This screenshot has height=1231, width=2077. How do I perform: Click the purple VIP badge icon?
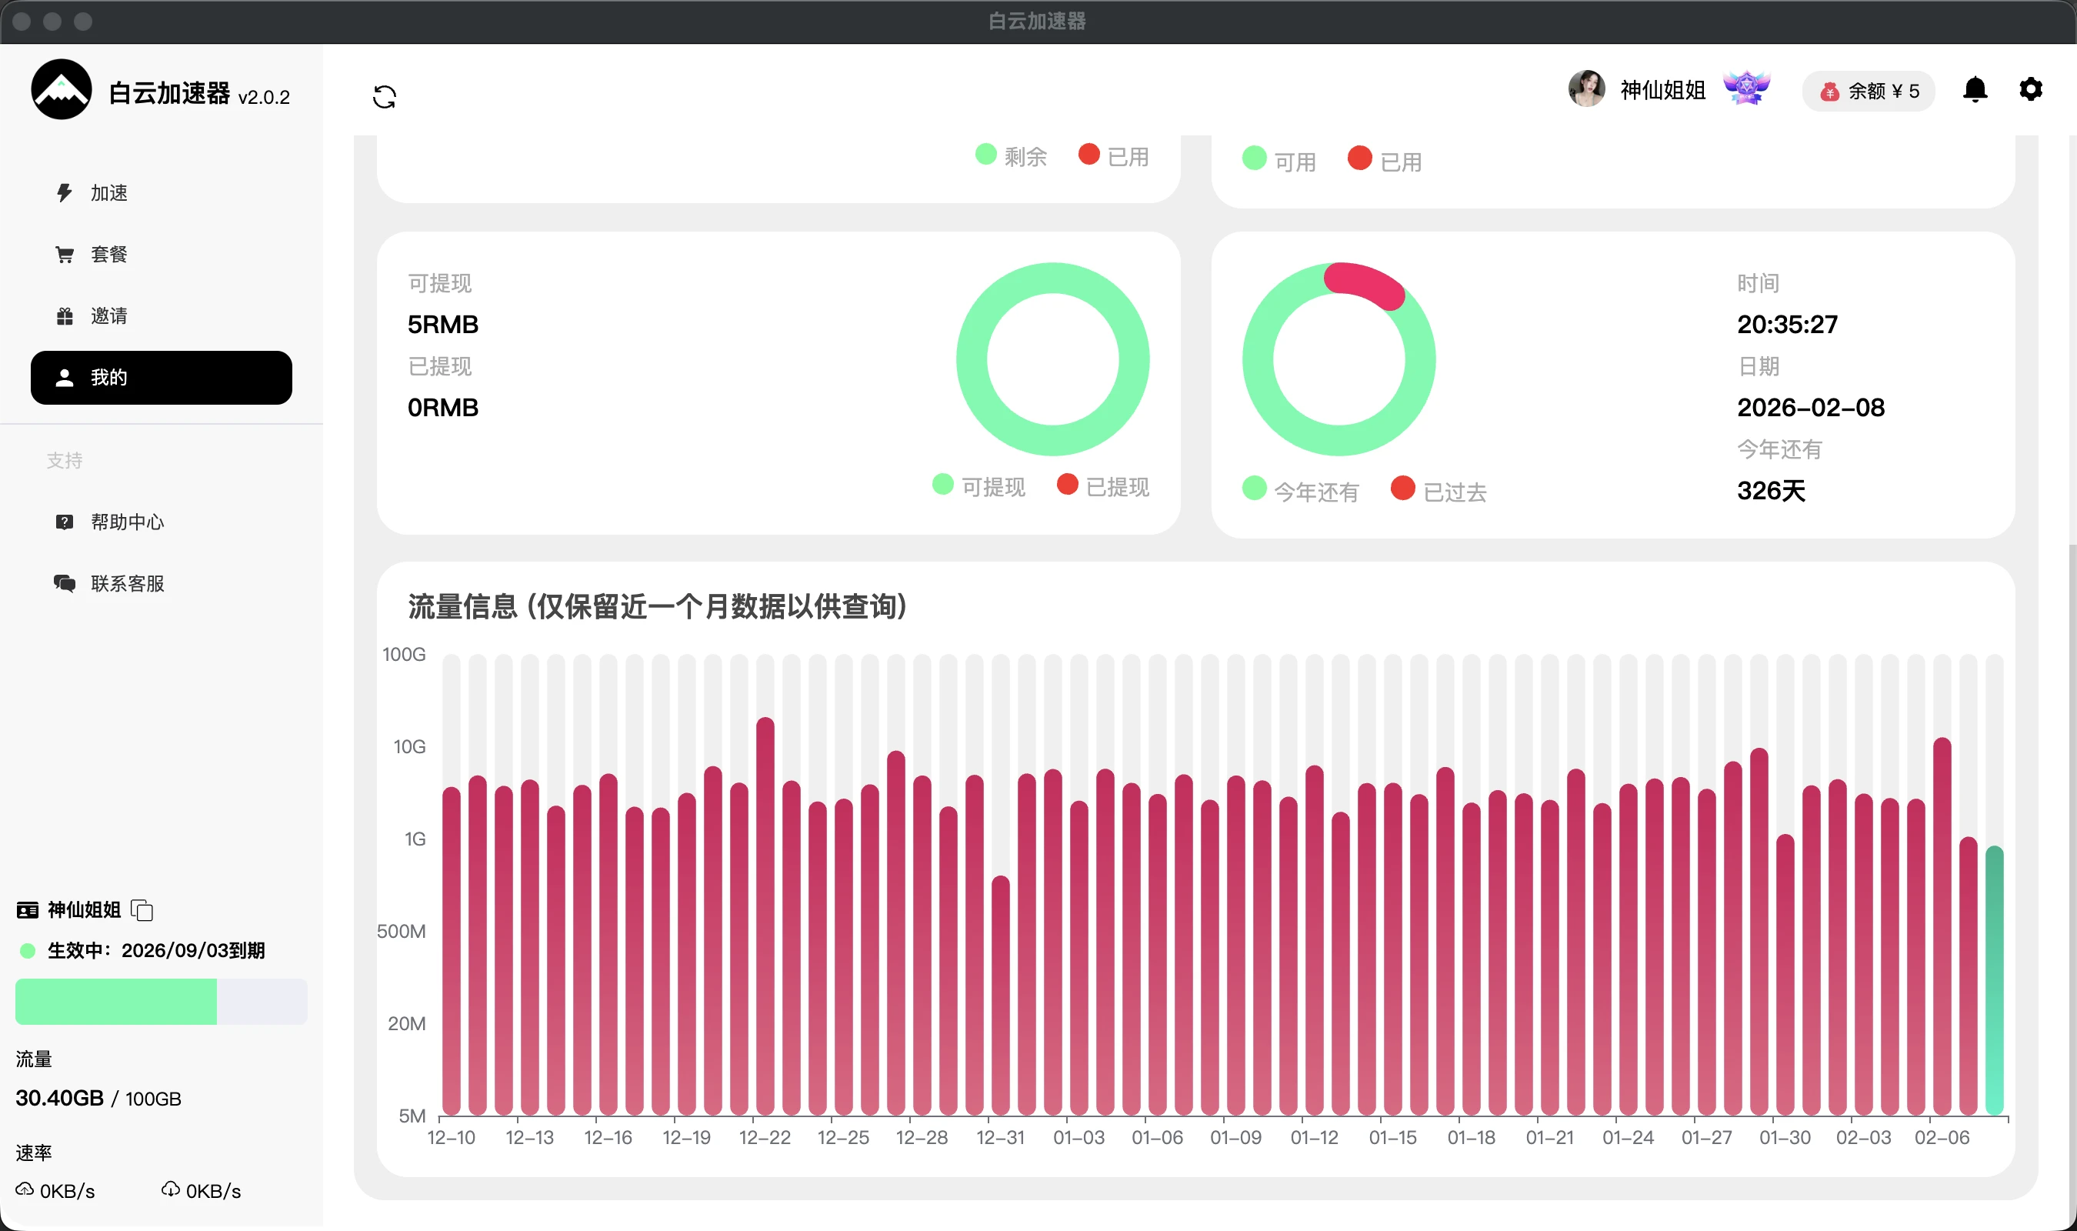(x=1746, y=88)
